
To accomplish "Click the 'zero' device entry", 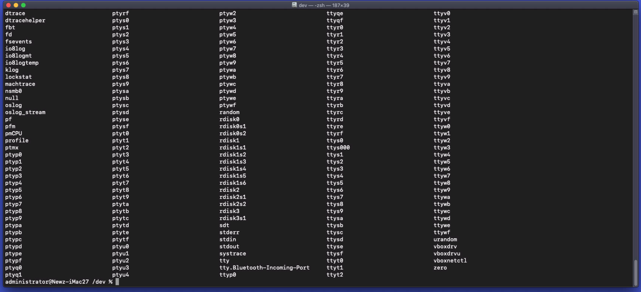I will pyautogui.click(x=440, y=268).
